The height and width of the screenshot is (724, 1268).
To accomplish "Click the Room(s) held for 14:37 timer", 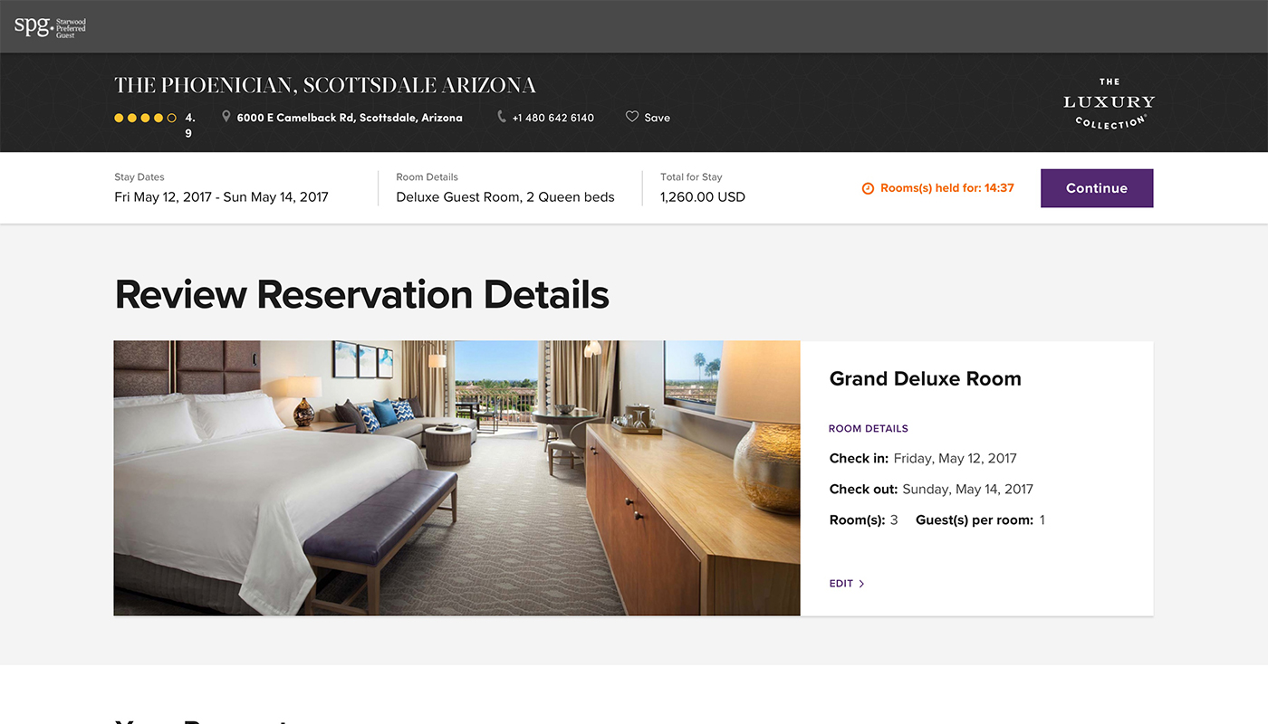I will (937, 188).
